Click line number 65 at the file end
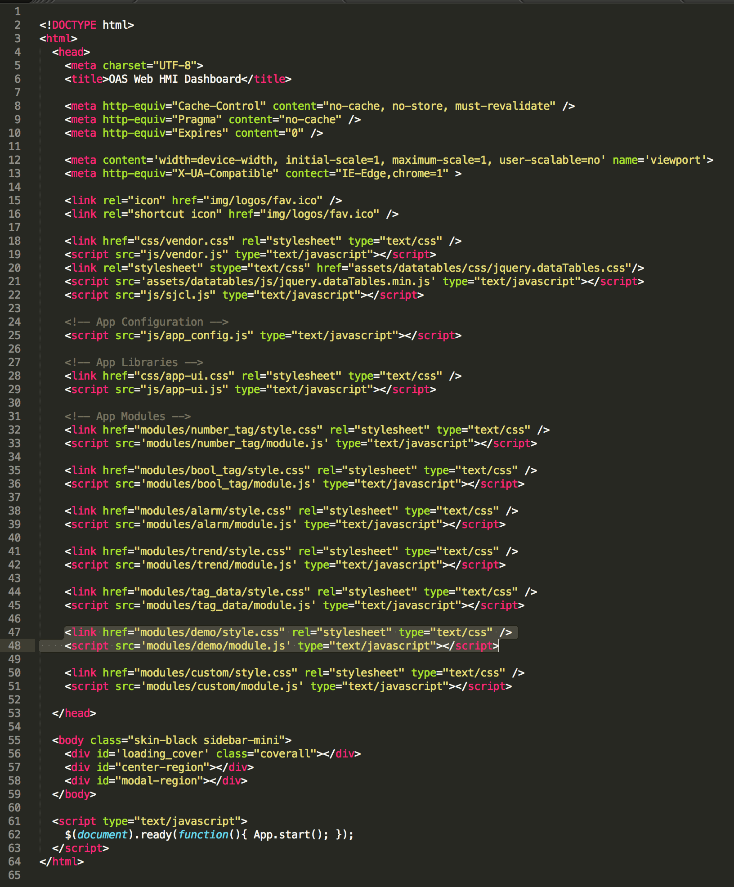 point(14,875)
